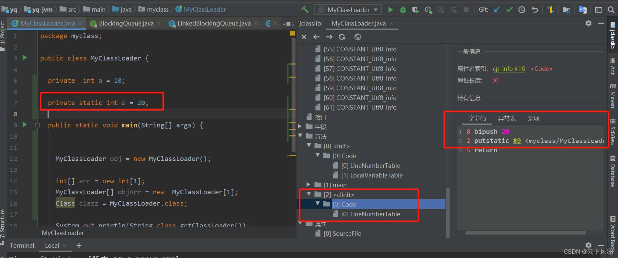Close jclasslib MyClassLoader.java tab

coord(391,23)
